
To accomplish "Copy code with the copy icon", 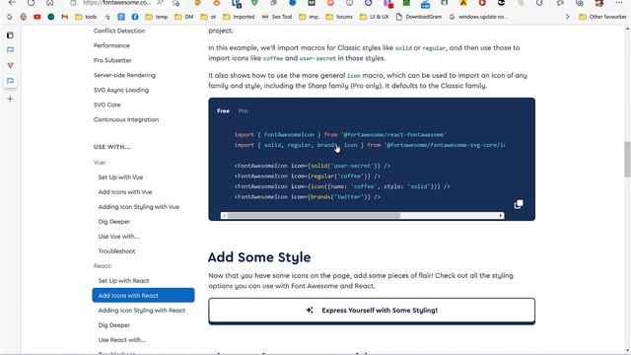I will click(519, 204).
